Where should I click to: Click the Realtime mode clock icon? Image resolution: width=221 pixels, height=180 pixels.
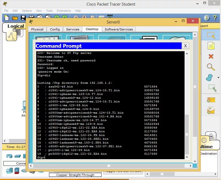coord(204,140)
